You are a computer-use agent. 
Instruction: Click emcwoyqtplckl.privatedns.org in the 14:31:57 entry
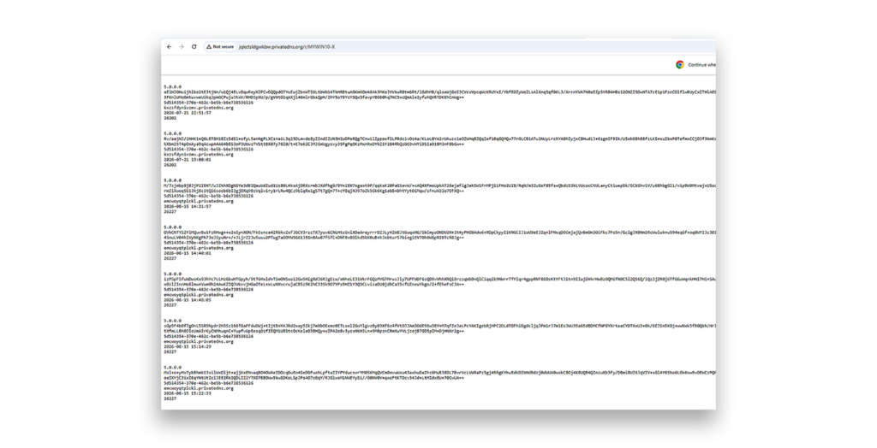(x=199, y=202)
